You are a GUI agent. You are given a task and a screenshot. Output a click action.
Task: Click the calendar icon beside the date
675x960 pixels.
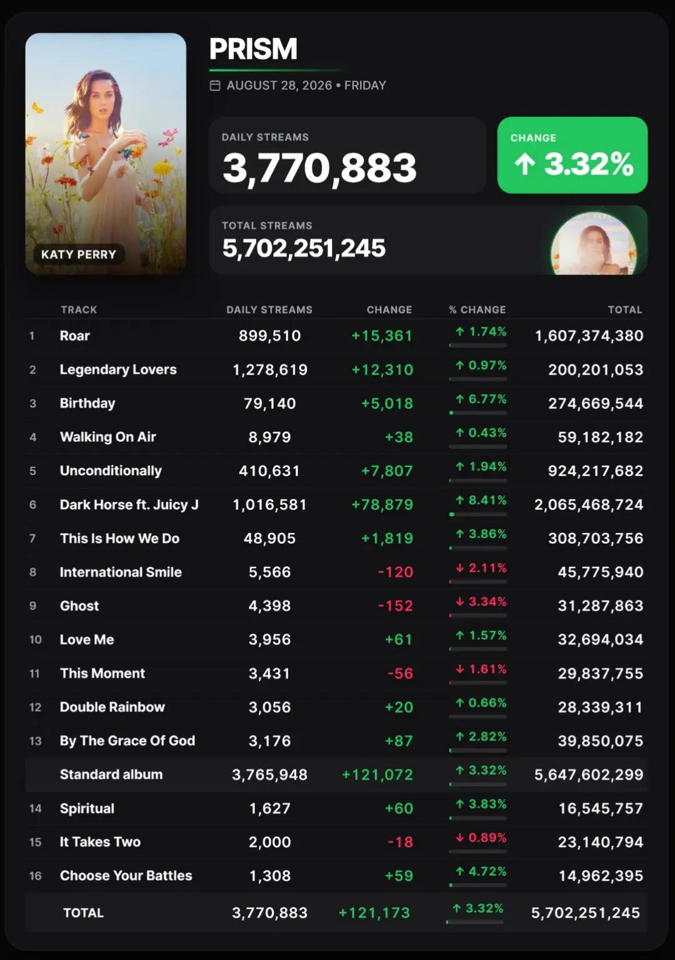tap(215, 86)
